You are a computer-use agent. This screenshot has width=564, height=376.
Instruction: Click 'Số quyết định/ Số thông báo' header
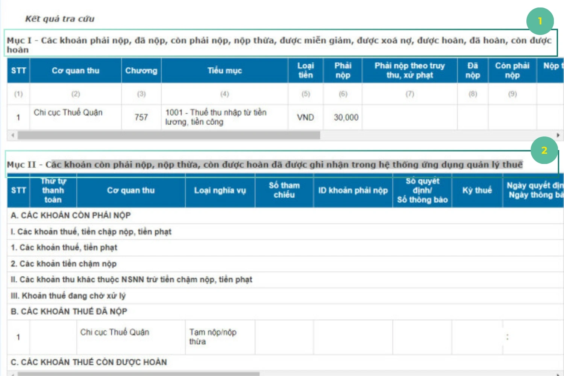(x=422, y=190)
